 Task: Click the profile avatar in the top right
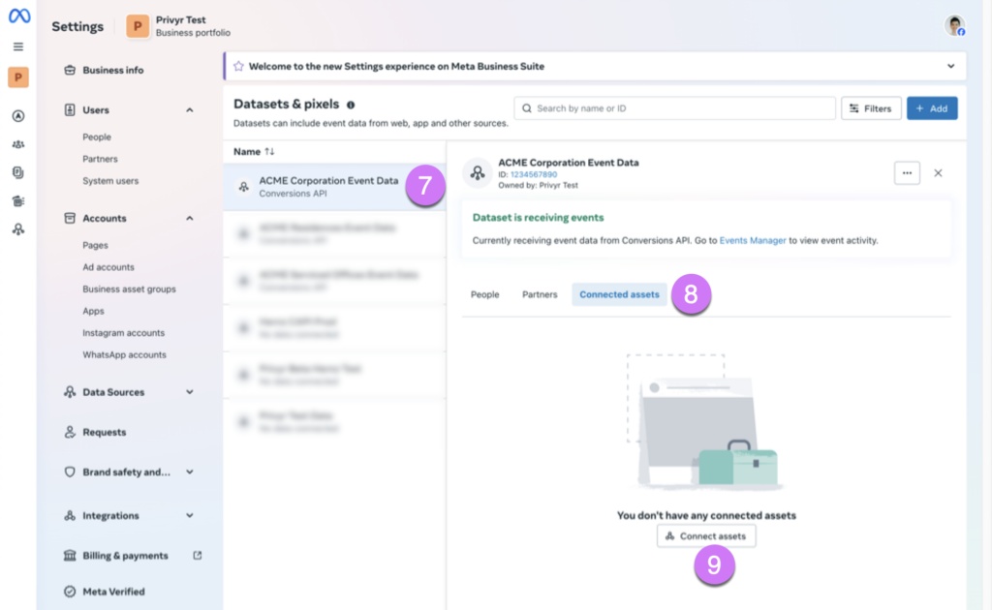[x=954, y=26]
